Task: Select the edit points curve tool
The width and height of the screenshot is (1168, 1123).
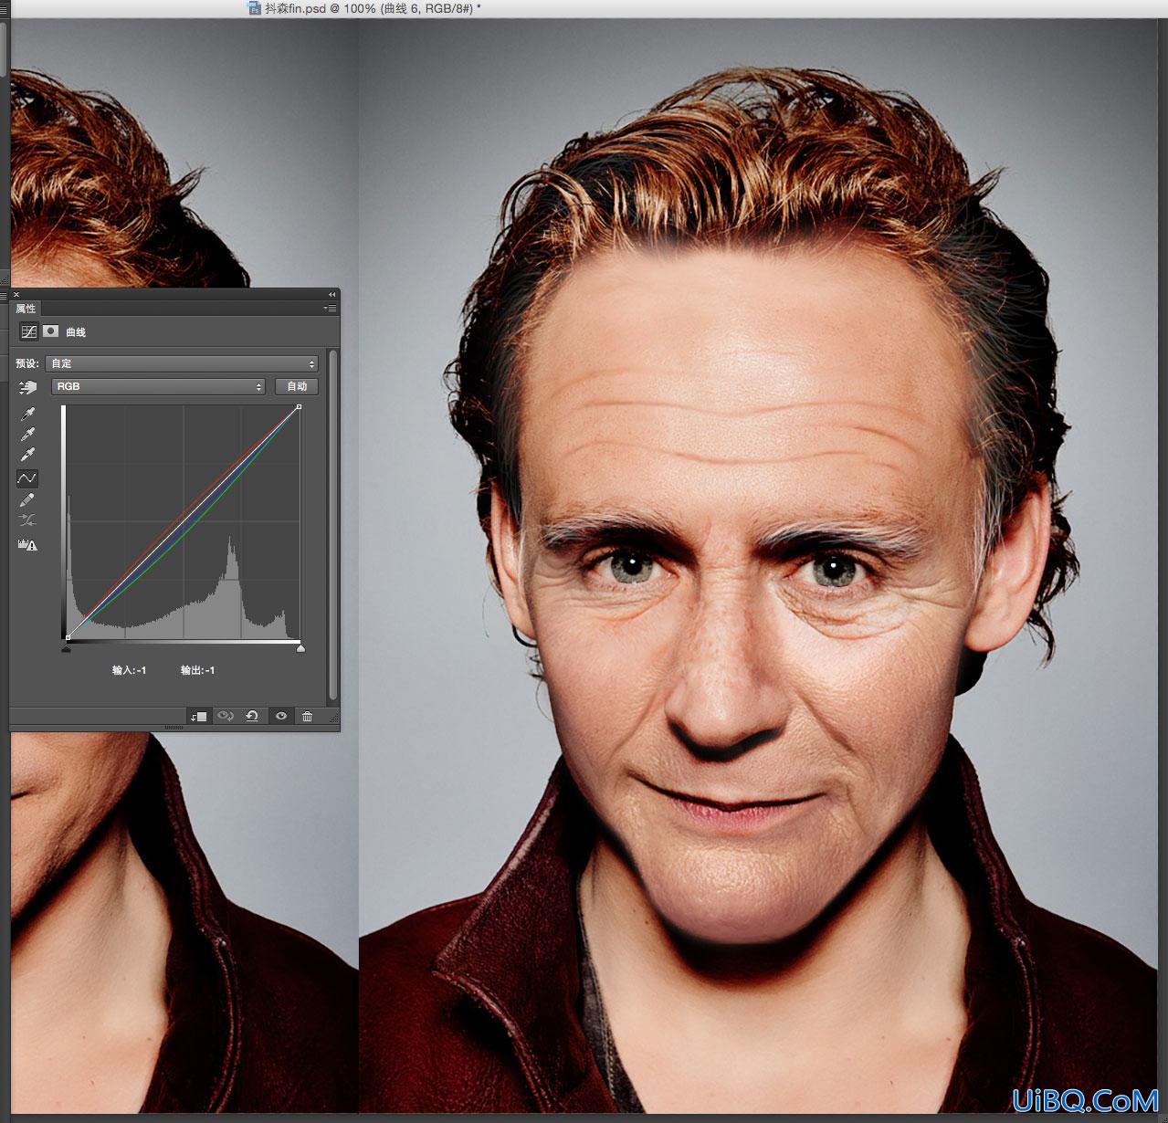Action: (x=27, y=478)
